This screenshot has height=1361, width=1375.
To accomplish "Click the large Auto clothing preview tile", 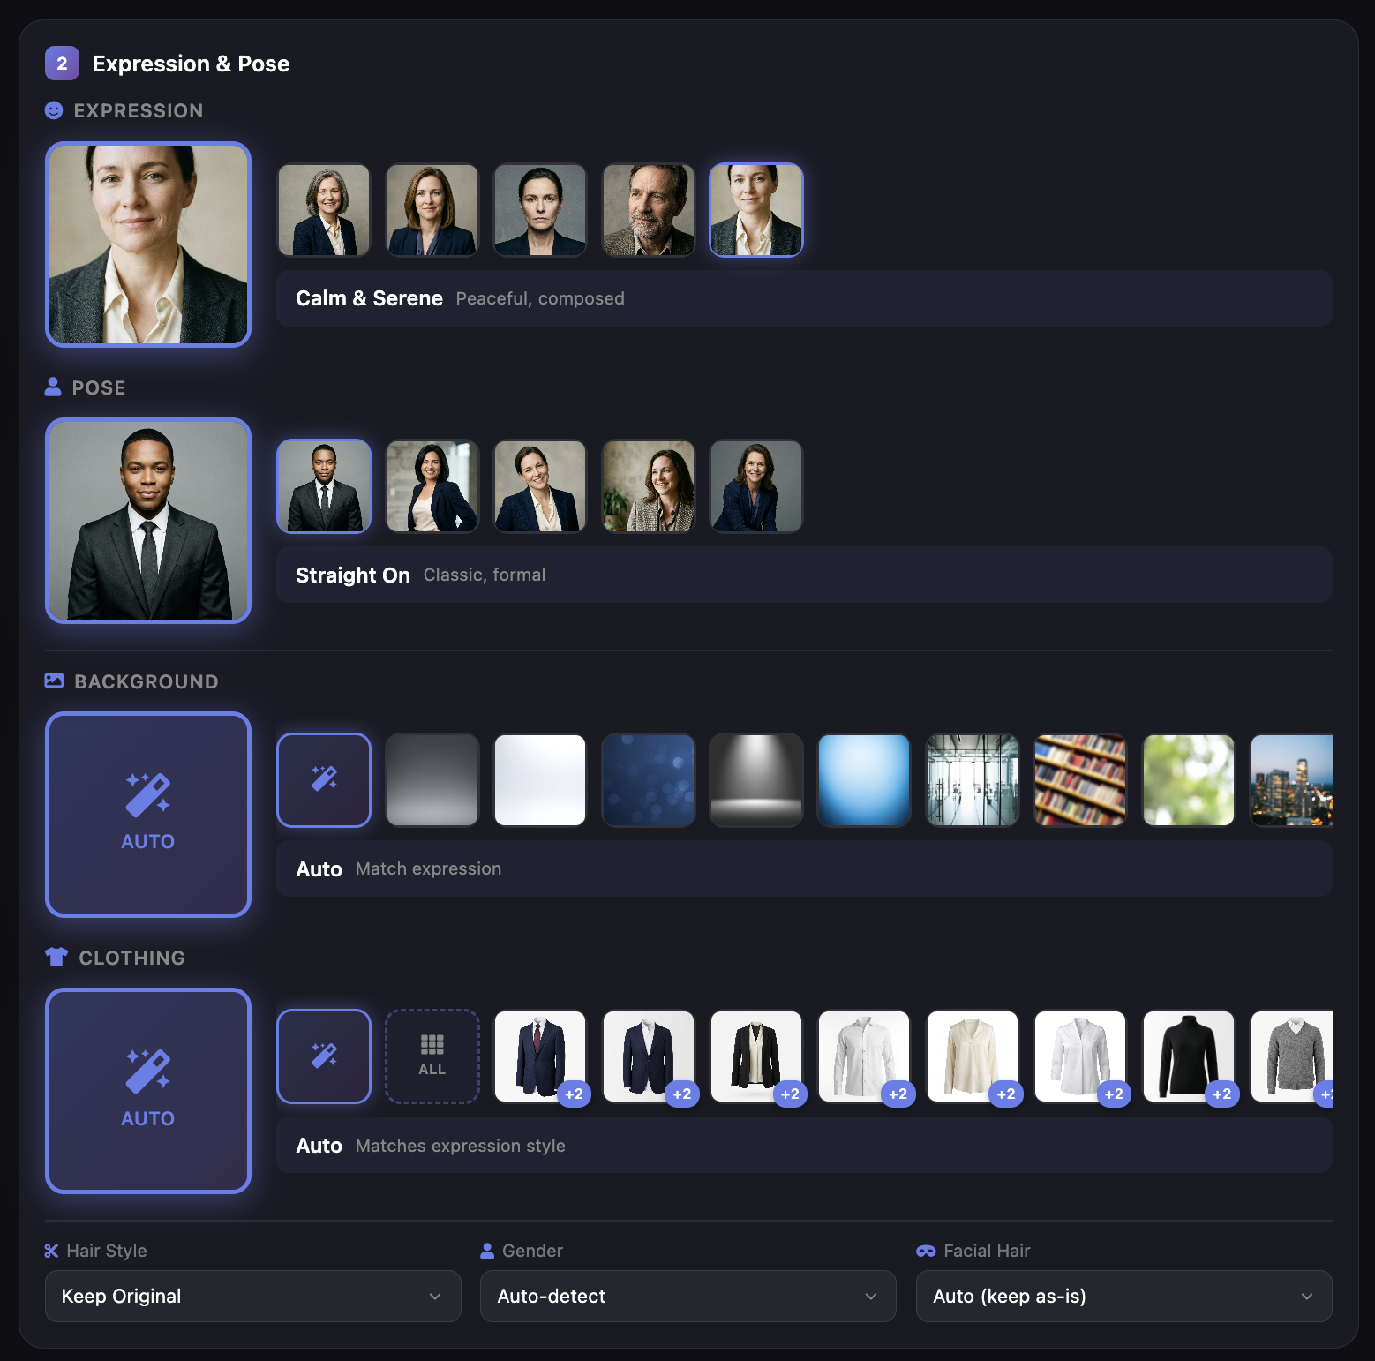I will point(148,1091).
